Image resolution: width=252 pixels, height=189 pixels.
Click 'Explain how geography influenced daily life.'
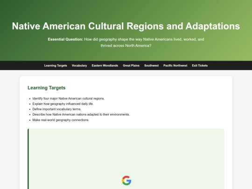63,104
